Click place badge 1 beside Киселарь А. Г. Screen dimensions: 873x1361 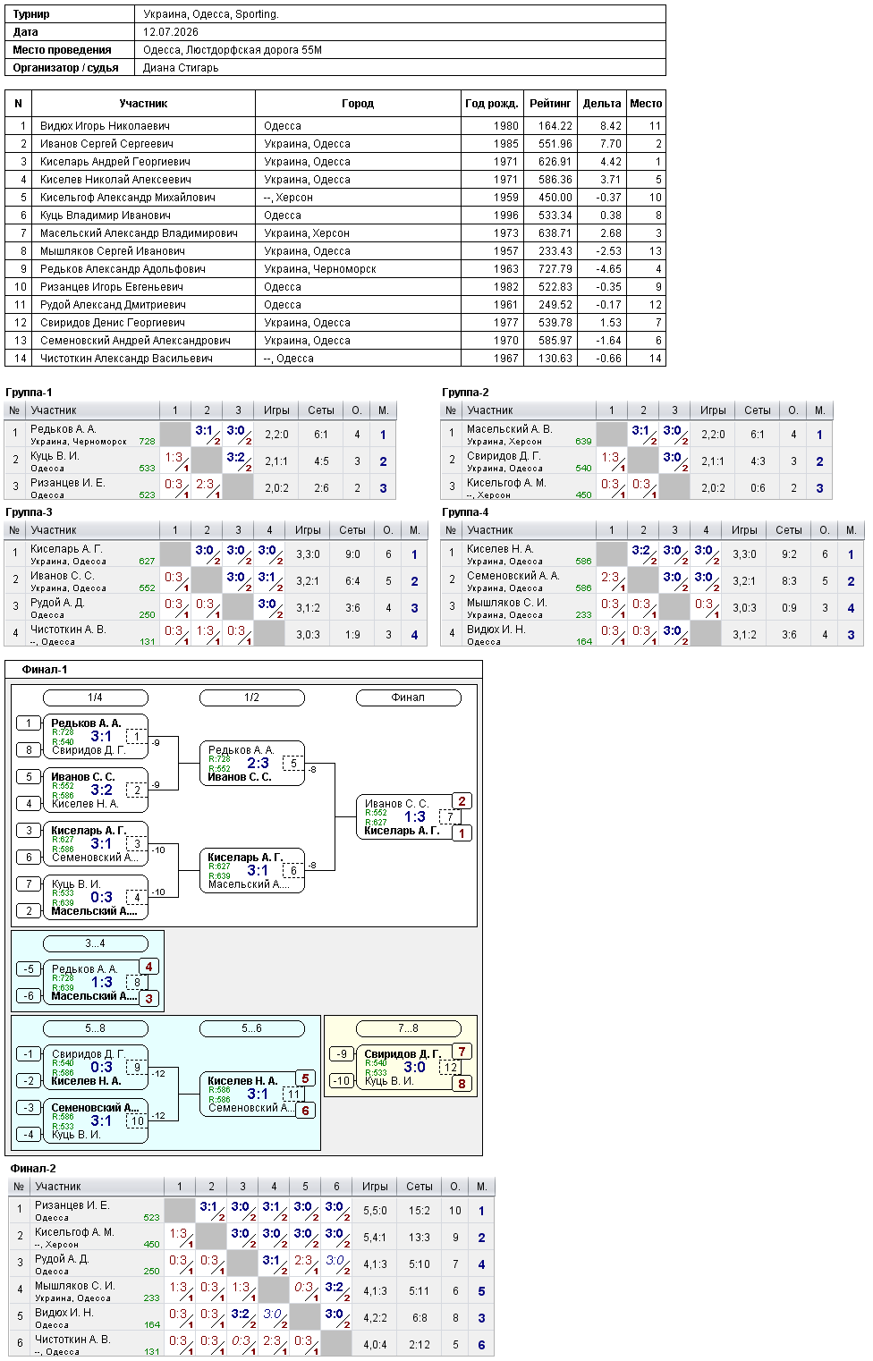(x=462, y=833)
